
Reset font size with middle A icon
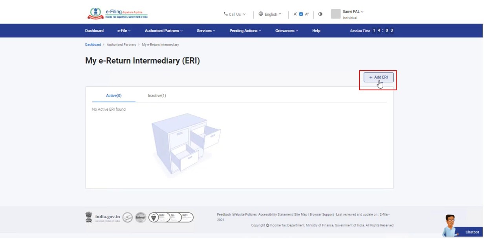301,14
